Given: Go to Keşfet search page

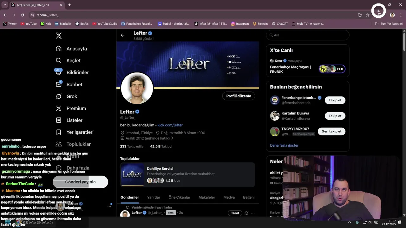Looking at the screenshot, I should [68, 60].
